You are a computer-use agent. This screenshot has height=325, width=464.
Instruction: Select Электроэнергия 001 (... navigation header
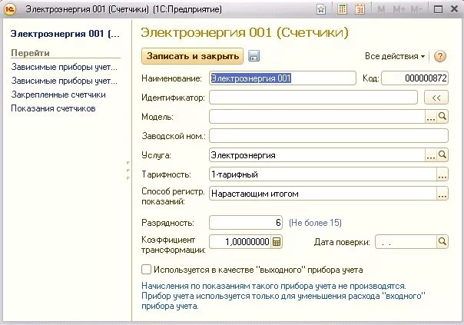[x=65, y=34]
